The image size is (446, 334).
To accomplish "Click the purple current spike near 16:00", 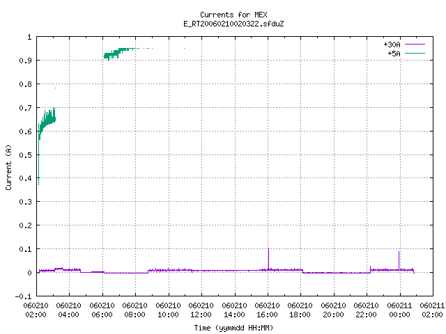I will pos(268,258).
